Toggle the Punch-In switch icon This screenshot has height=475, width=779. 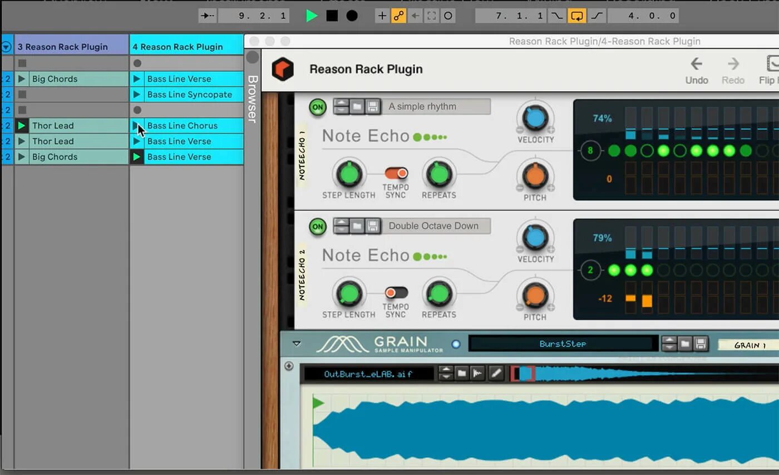[x=557, y=16]
